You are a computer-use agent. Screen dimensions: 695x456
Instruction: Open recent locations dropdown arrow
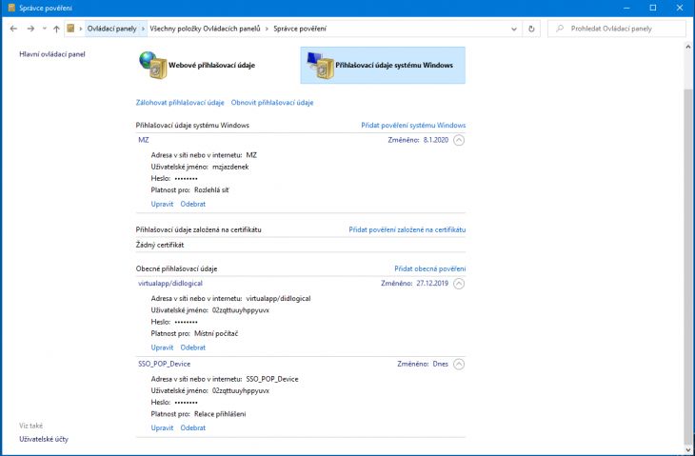coord(45,29)
